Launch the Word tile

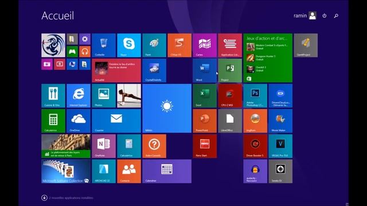click(205, 70)
